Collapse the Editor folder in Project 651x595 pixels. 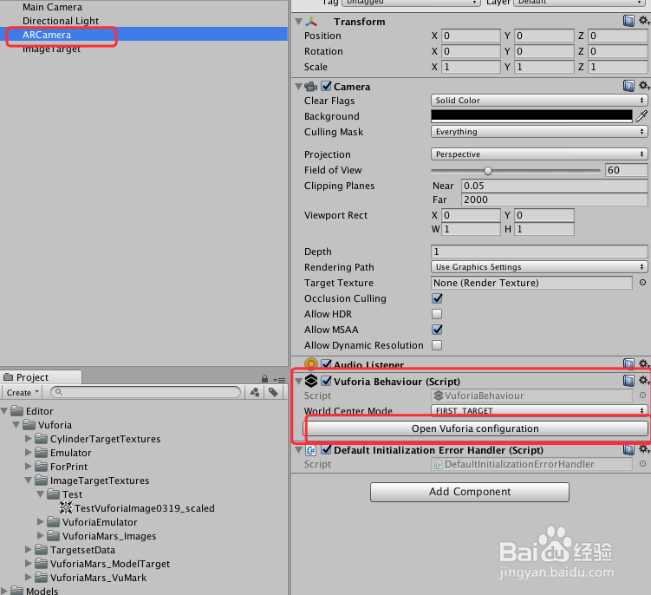[x=4, y=411]
